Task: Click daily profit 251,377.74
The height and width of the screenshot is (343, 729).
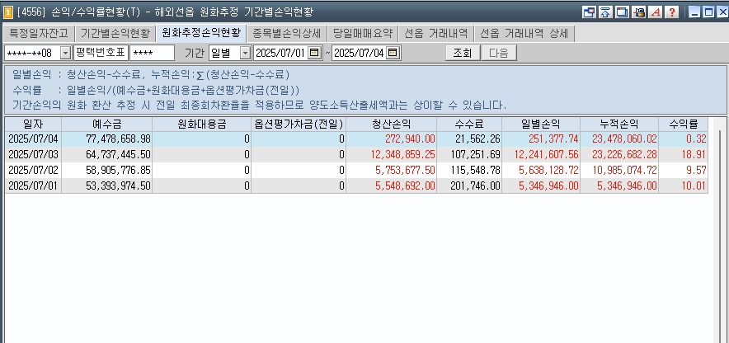Action: pos(553,139)
